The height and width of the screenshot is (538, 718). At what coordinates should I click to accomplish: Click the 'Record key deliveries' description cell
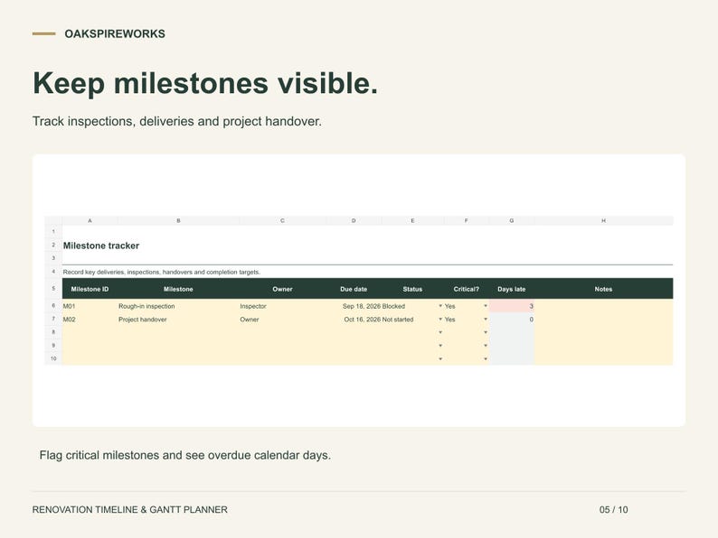click(162, 272)
